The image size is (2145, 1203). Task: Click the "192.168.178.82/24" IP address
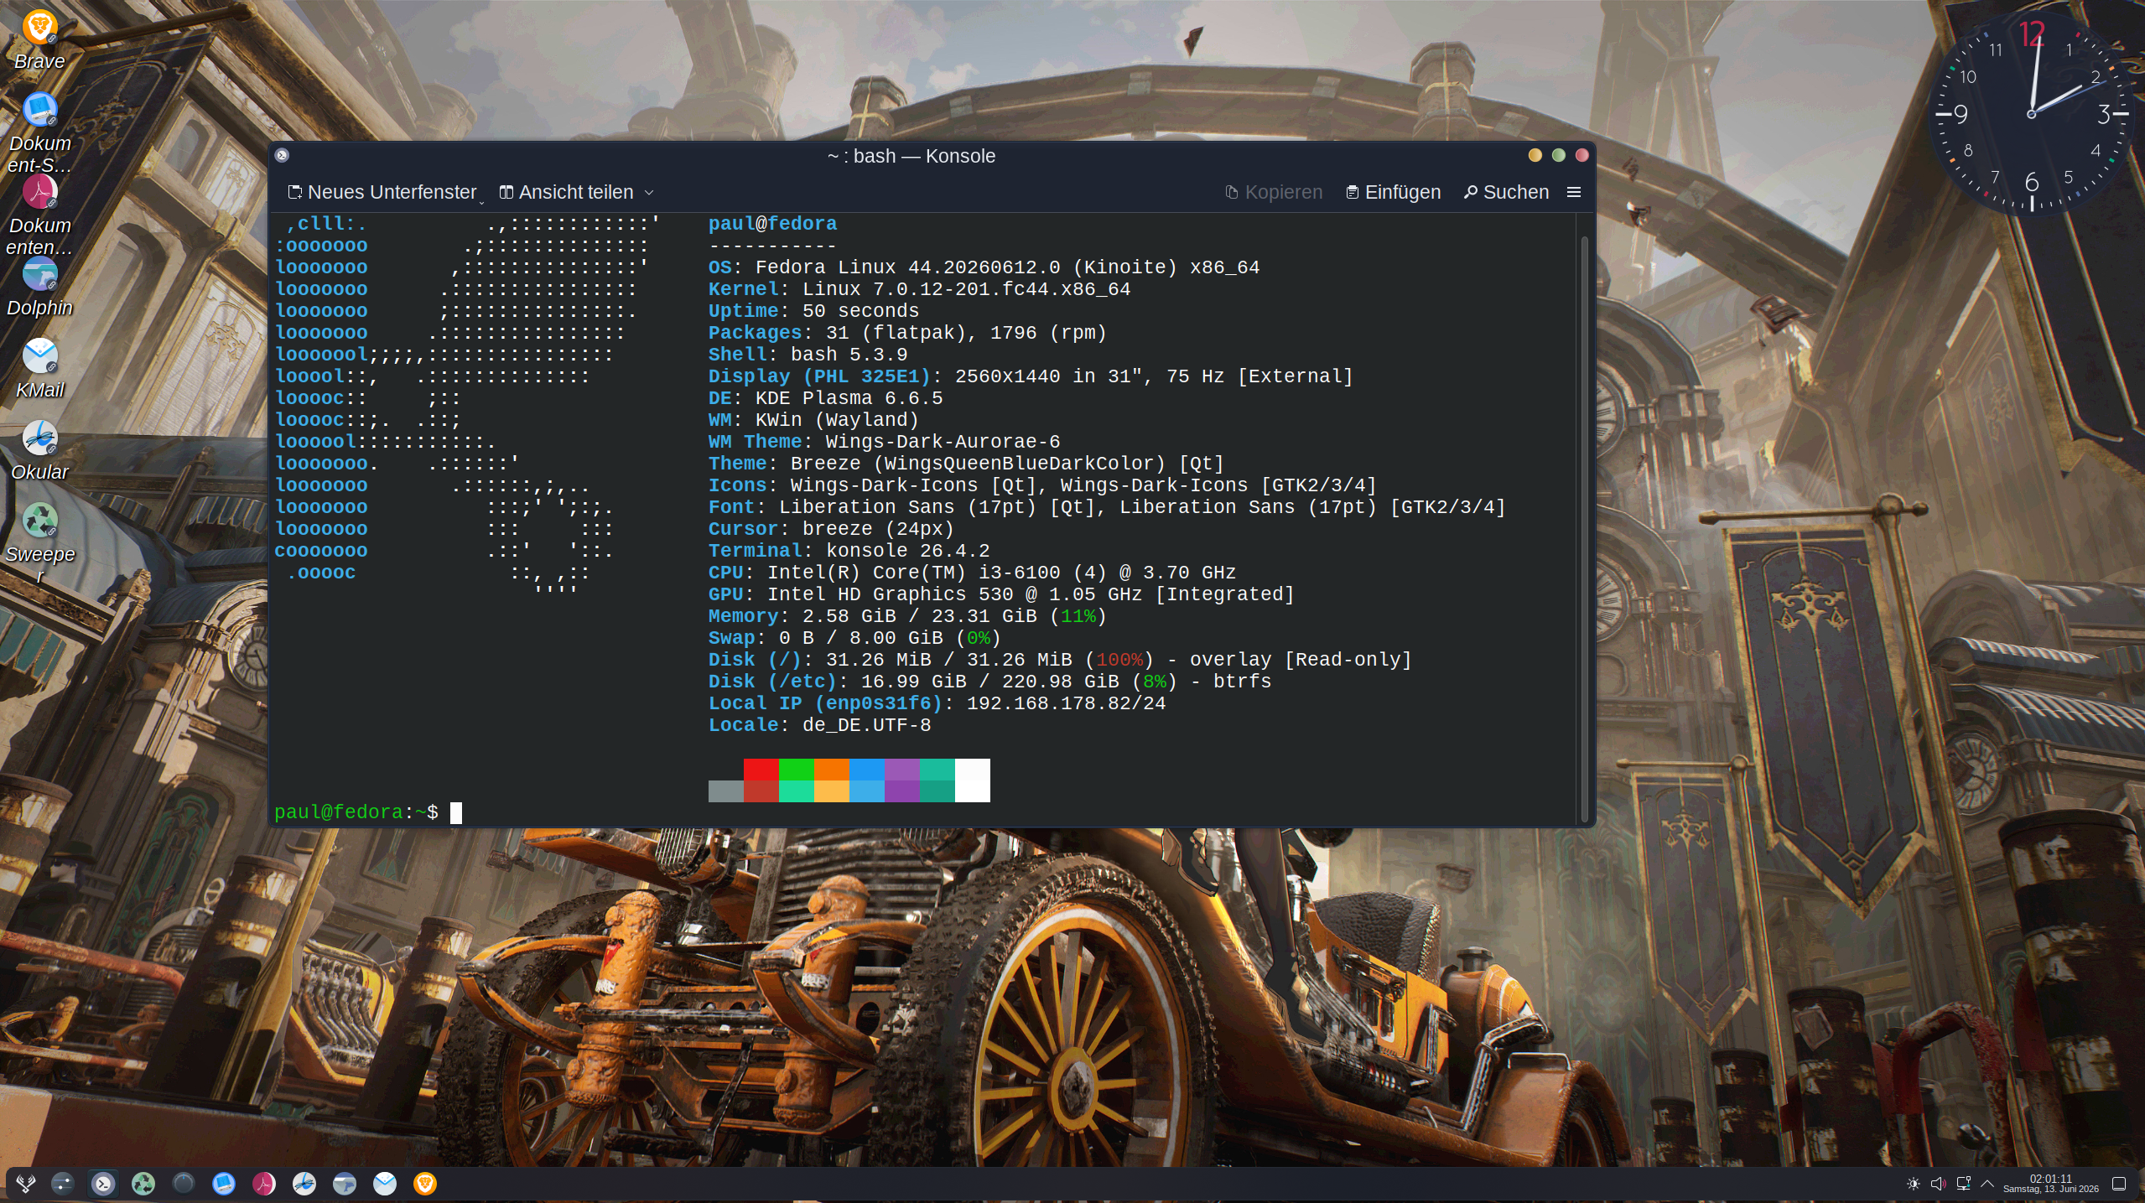[x=1066, y=703]
